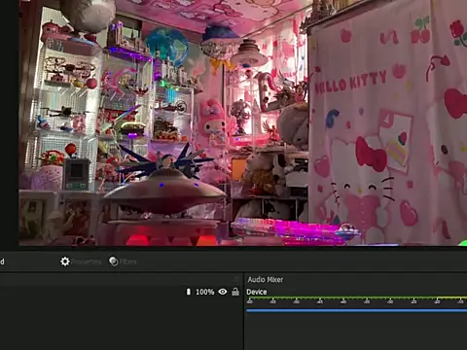Lock the source with the padlock icon

235,292
